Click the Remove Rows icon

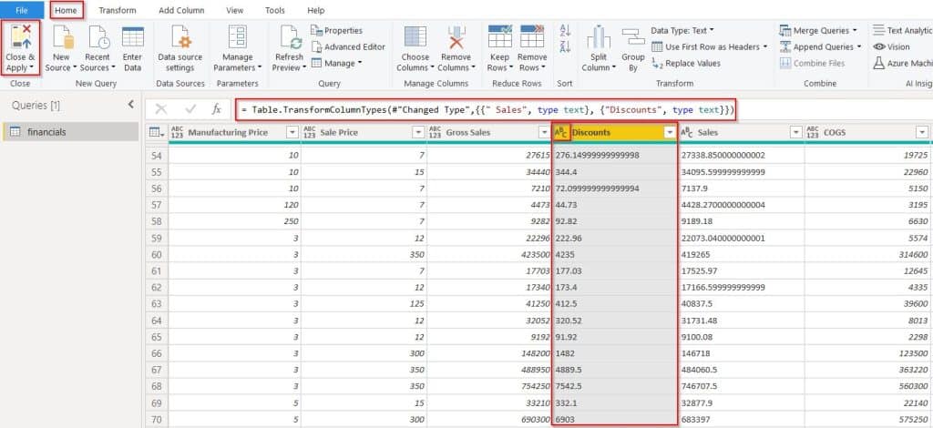coord(532,36)
